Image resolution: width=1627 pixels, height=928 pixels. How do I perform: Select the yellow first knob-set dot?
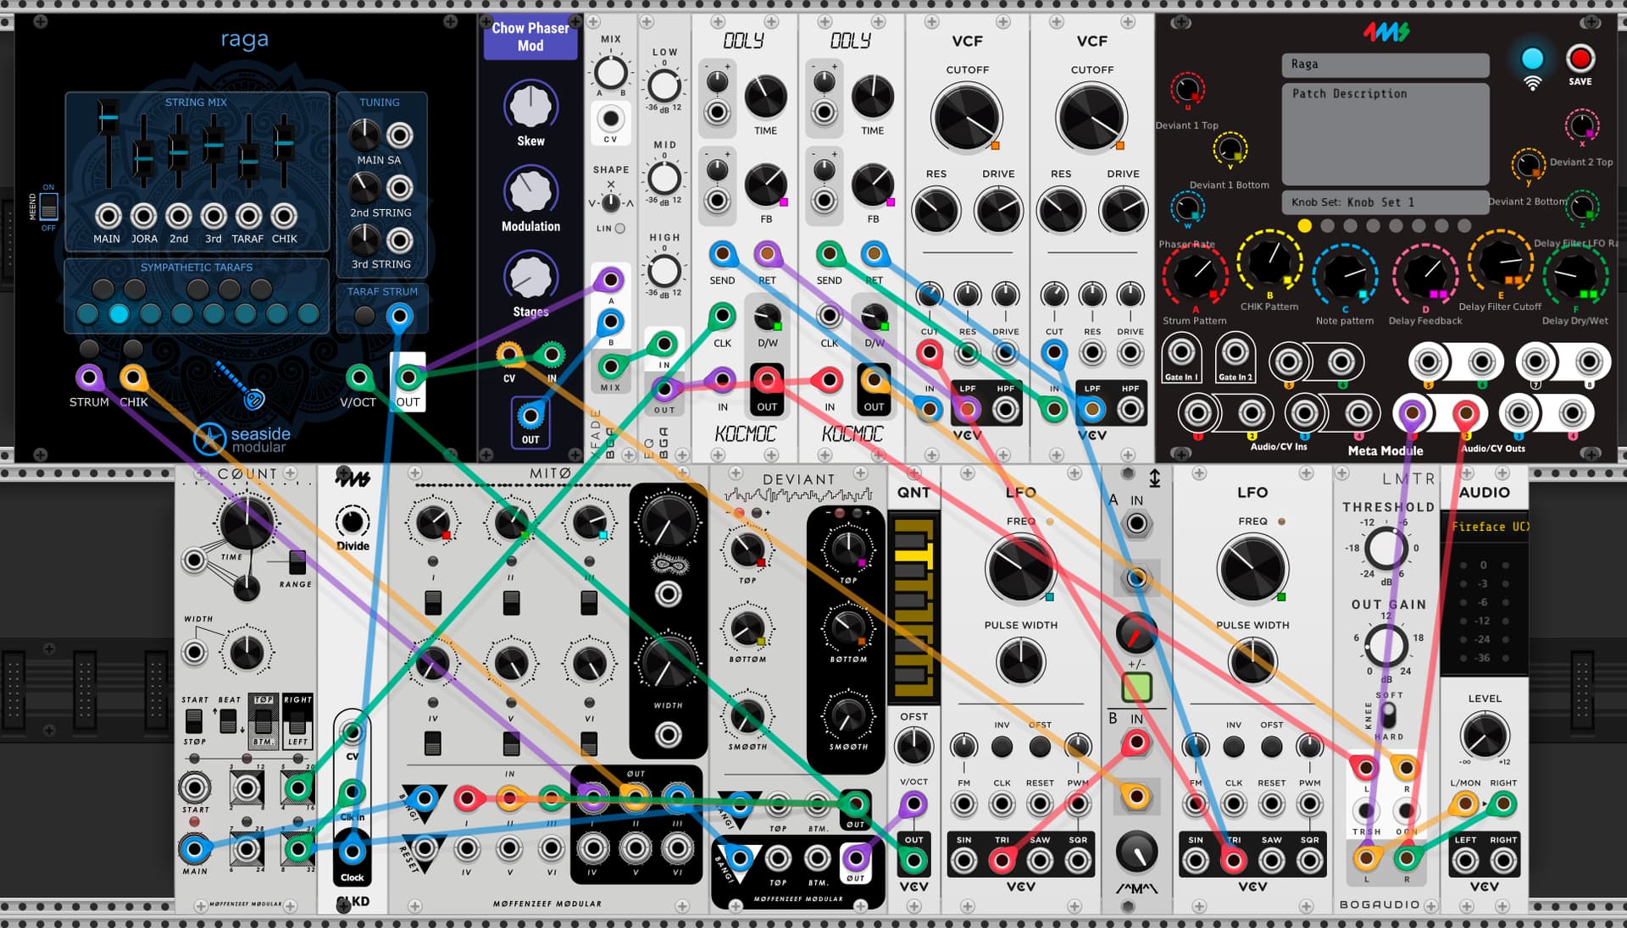[x=1305, y=226]
